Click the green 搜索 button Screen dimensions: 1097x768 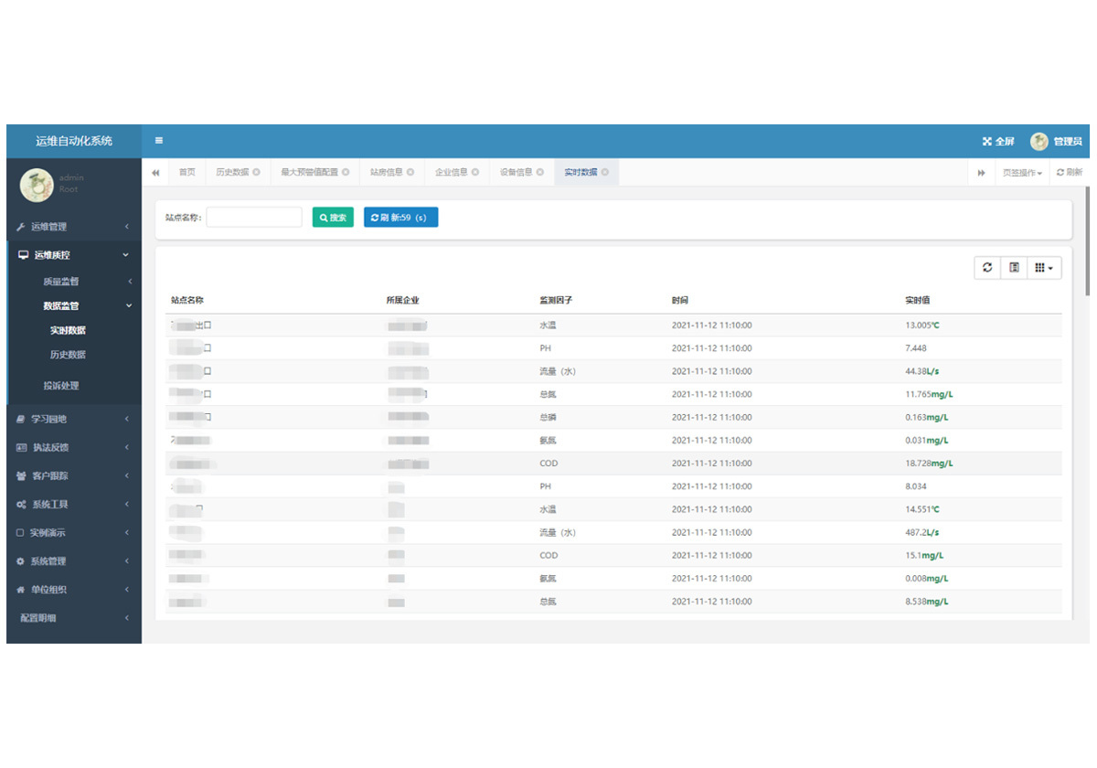(x=333, y=218)
